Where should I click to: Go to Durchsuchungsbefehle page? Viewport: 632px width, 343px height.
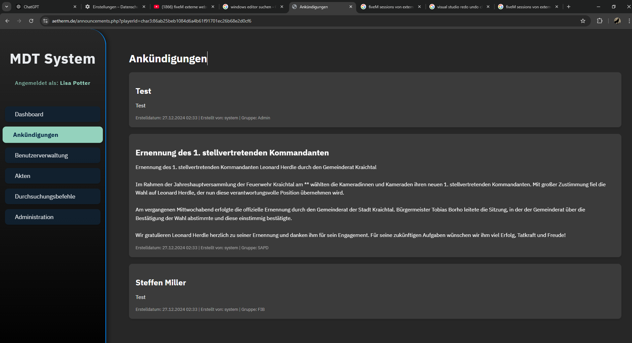click(x=53, y=197)
